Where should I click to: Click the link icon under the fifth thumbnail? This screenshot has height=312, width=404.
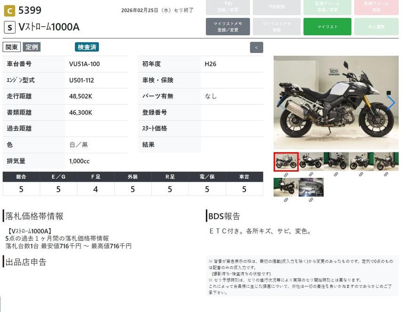[386, 175]
